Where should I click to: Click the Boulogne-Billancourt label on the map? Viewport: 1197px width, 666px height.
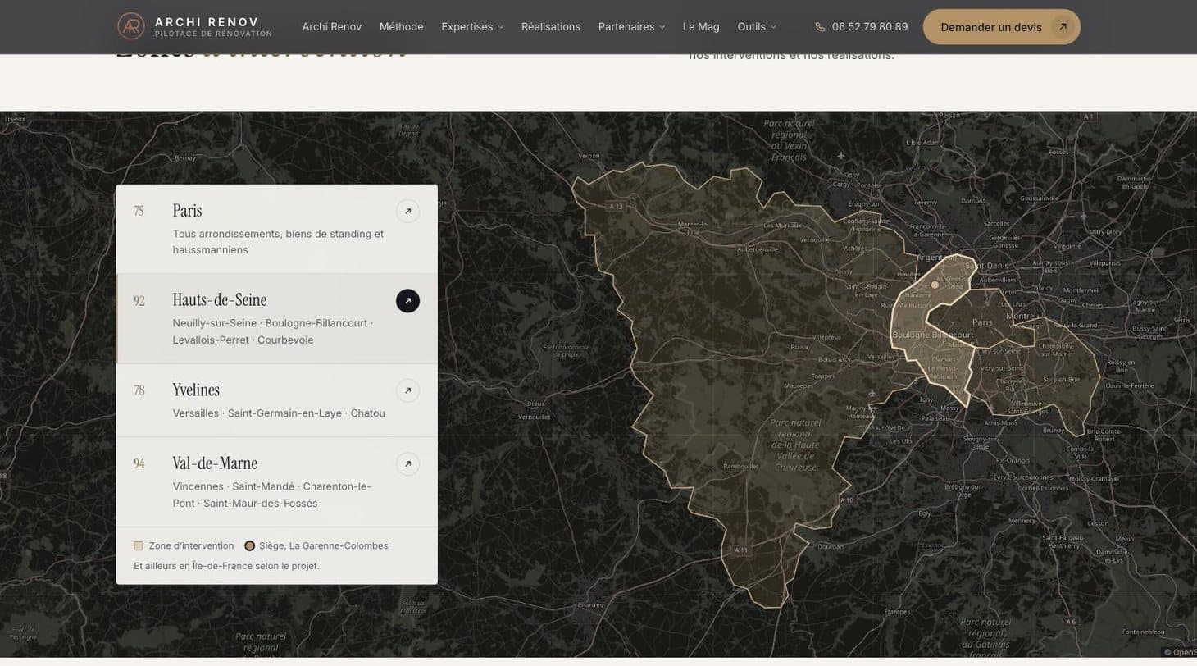tap(933, 335)
